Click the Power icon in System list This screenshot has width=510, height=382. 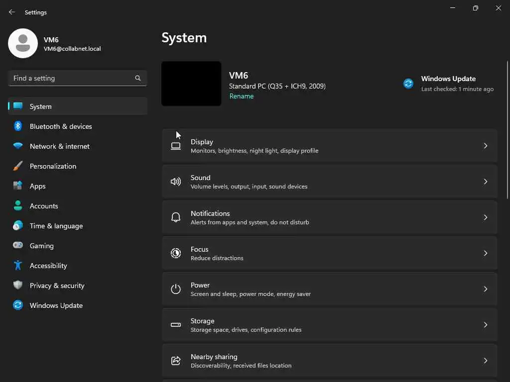point(176,289)
